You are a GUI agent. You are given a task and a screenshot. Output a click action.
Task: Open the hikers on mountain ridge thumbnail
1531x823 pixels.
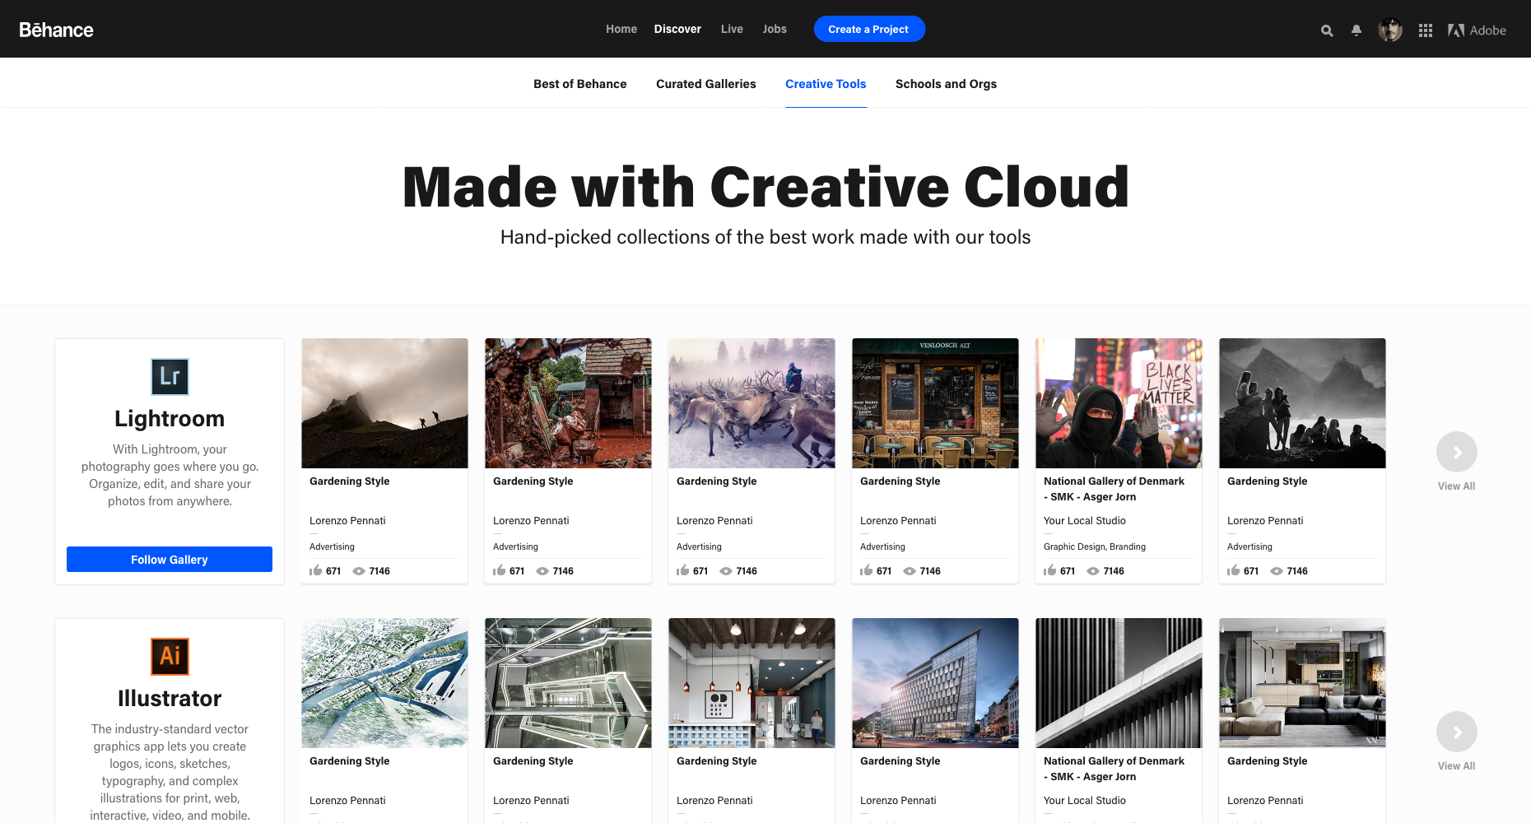click(384, 403)
